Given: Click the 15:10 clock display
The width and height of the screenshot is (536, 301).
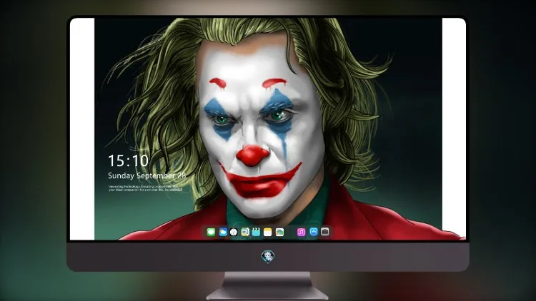Looking at the screenshot, I should (128, 160).
